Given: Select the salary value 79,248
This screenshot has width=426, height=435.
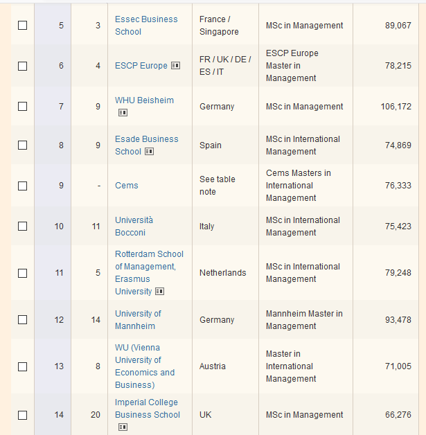Looking at the screenshot, I should pos(398,273).
